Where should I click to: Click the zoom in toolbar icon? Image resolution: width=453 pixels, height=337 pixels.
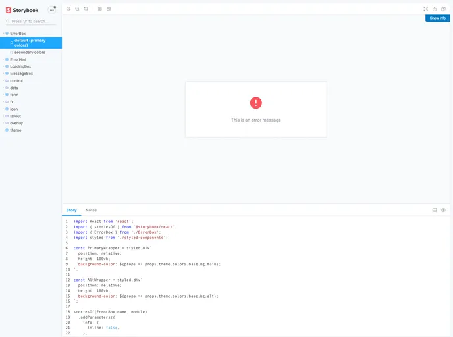pyautogui.click(x=68, y=9)
